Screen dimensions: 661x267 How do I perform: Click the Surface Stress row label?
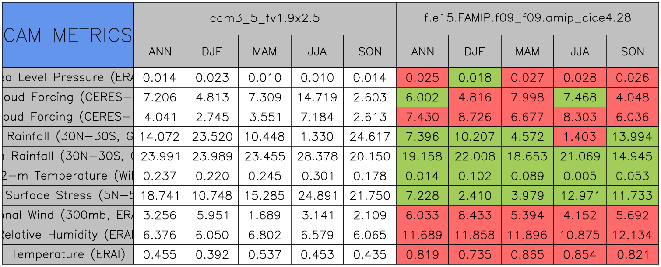[x=68, y=196]
